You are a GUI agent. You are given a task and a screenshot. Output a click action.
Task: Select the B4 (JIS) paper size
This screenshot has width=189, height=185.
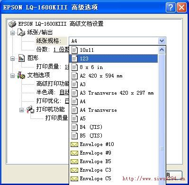(113, 127)
